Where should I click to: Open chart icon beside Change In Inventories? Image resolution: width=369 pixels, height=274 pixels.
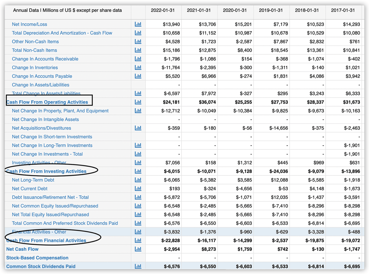coord(138,67)
